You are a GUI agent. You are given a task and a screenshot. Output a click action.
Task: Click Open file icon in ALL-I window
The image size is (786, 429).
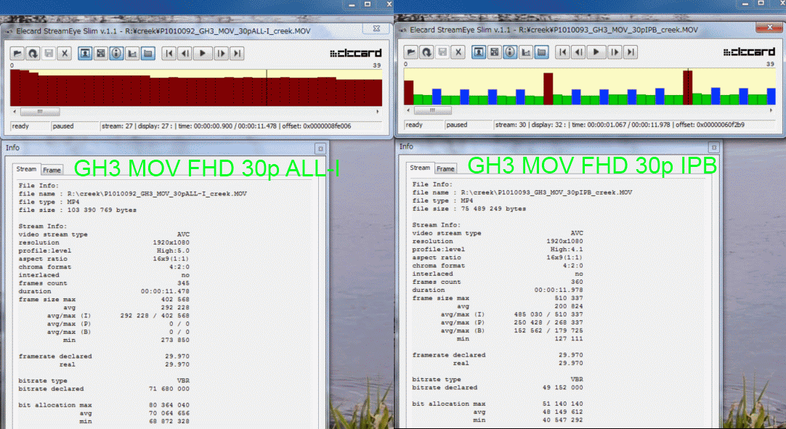click(x=17, y=53)
